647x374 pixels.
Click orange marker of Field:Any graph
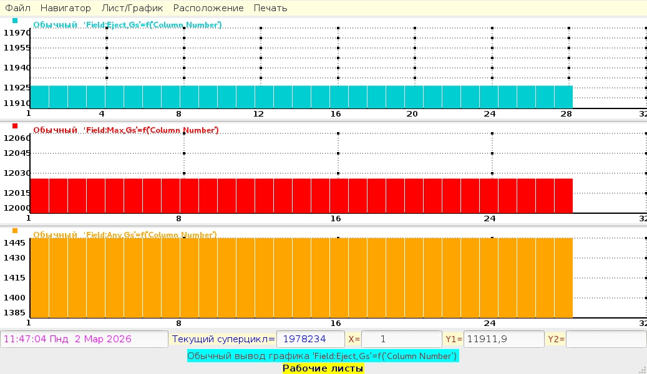[x=15, y=231]
